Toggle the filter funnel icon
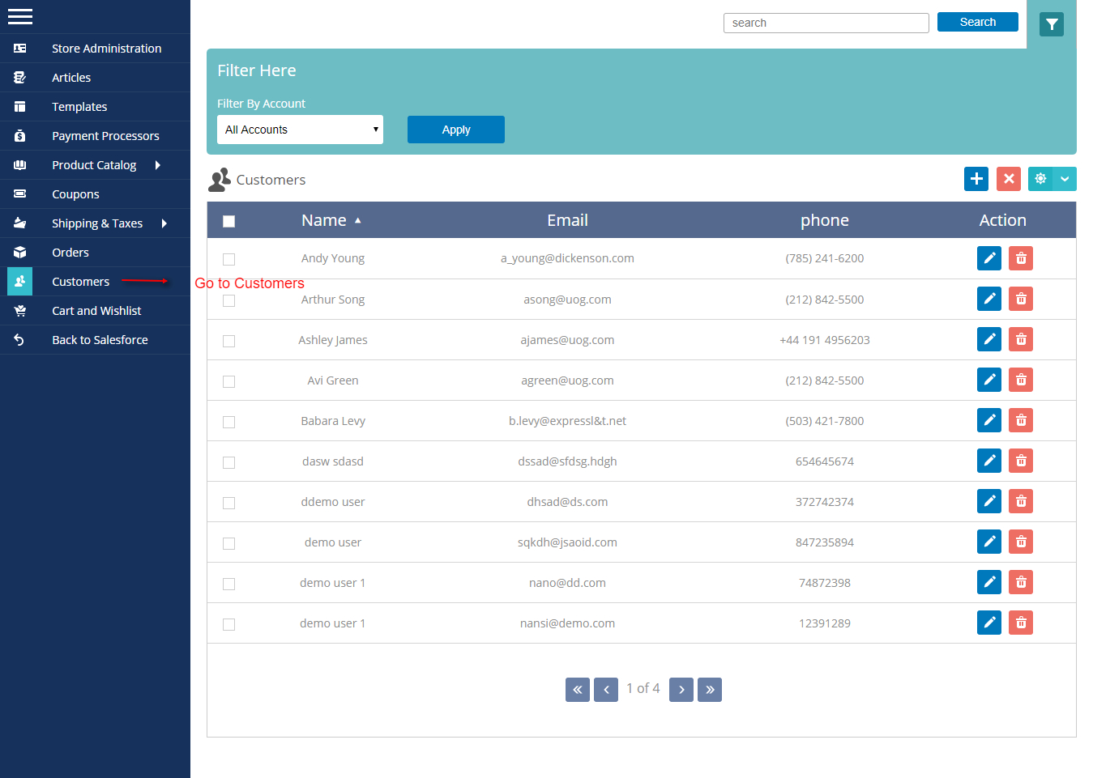This screenshot has height=778, width=1093. (x=1052, y=24)
